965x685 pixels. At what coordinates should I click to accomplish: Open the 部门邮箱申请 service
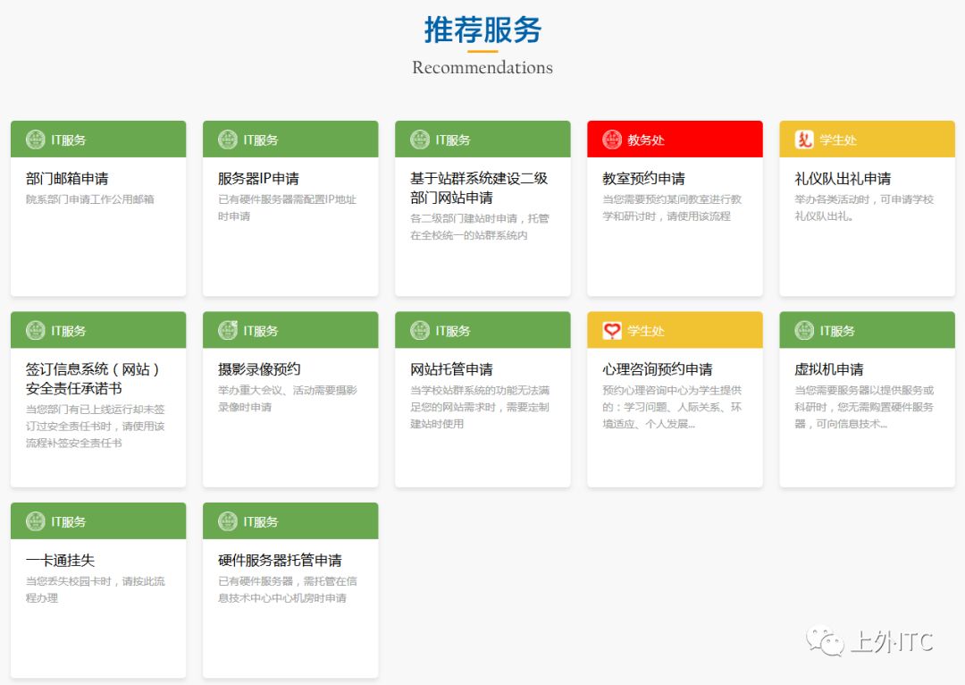(x=98, y=206)
